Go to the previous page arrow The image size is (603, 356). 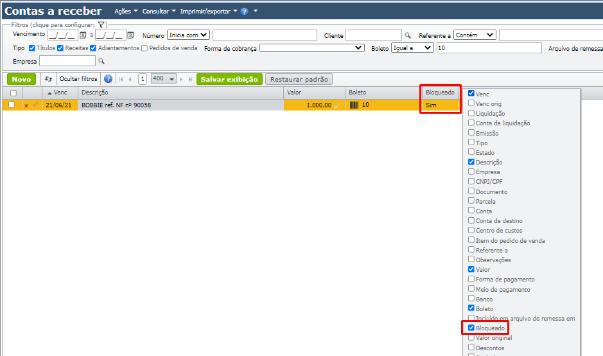click(130, 79)
